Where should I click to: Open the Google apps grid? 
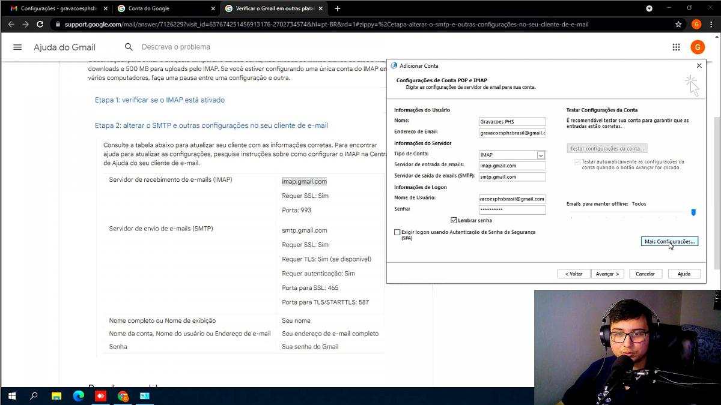[x=676, y=47]
